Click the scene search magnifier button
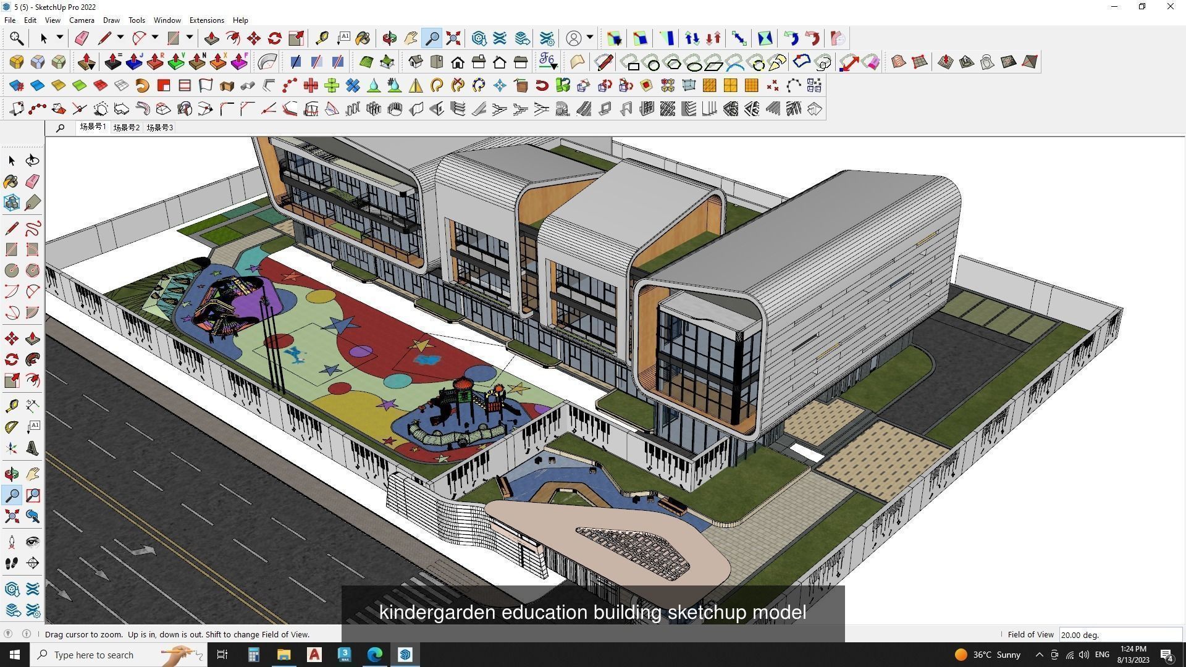This screenshot has height=667, width=1186. click(60, 128)
